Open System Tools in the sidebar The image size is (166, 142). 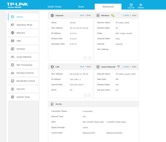click(x=23, y=97)
